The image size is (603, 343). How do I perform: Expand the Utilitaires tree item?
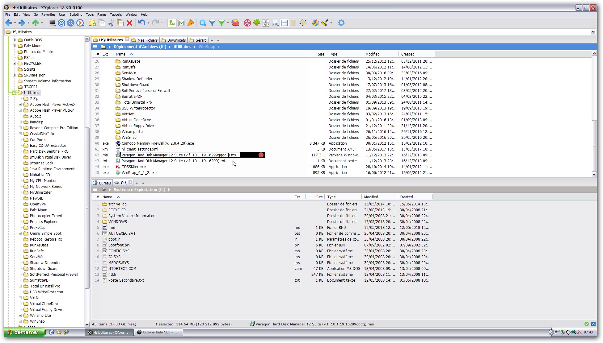pos(14,93)
